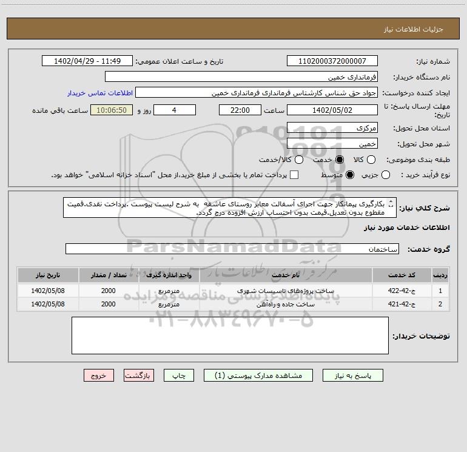
Task: Open مشاهده مدارک پیوستی (1) attachments
Action: pos(258,376)
